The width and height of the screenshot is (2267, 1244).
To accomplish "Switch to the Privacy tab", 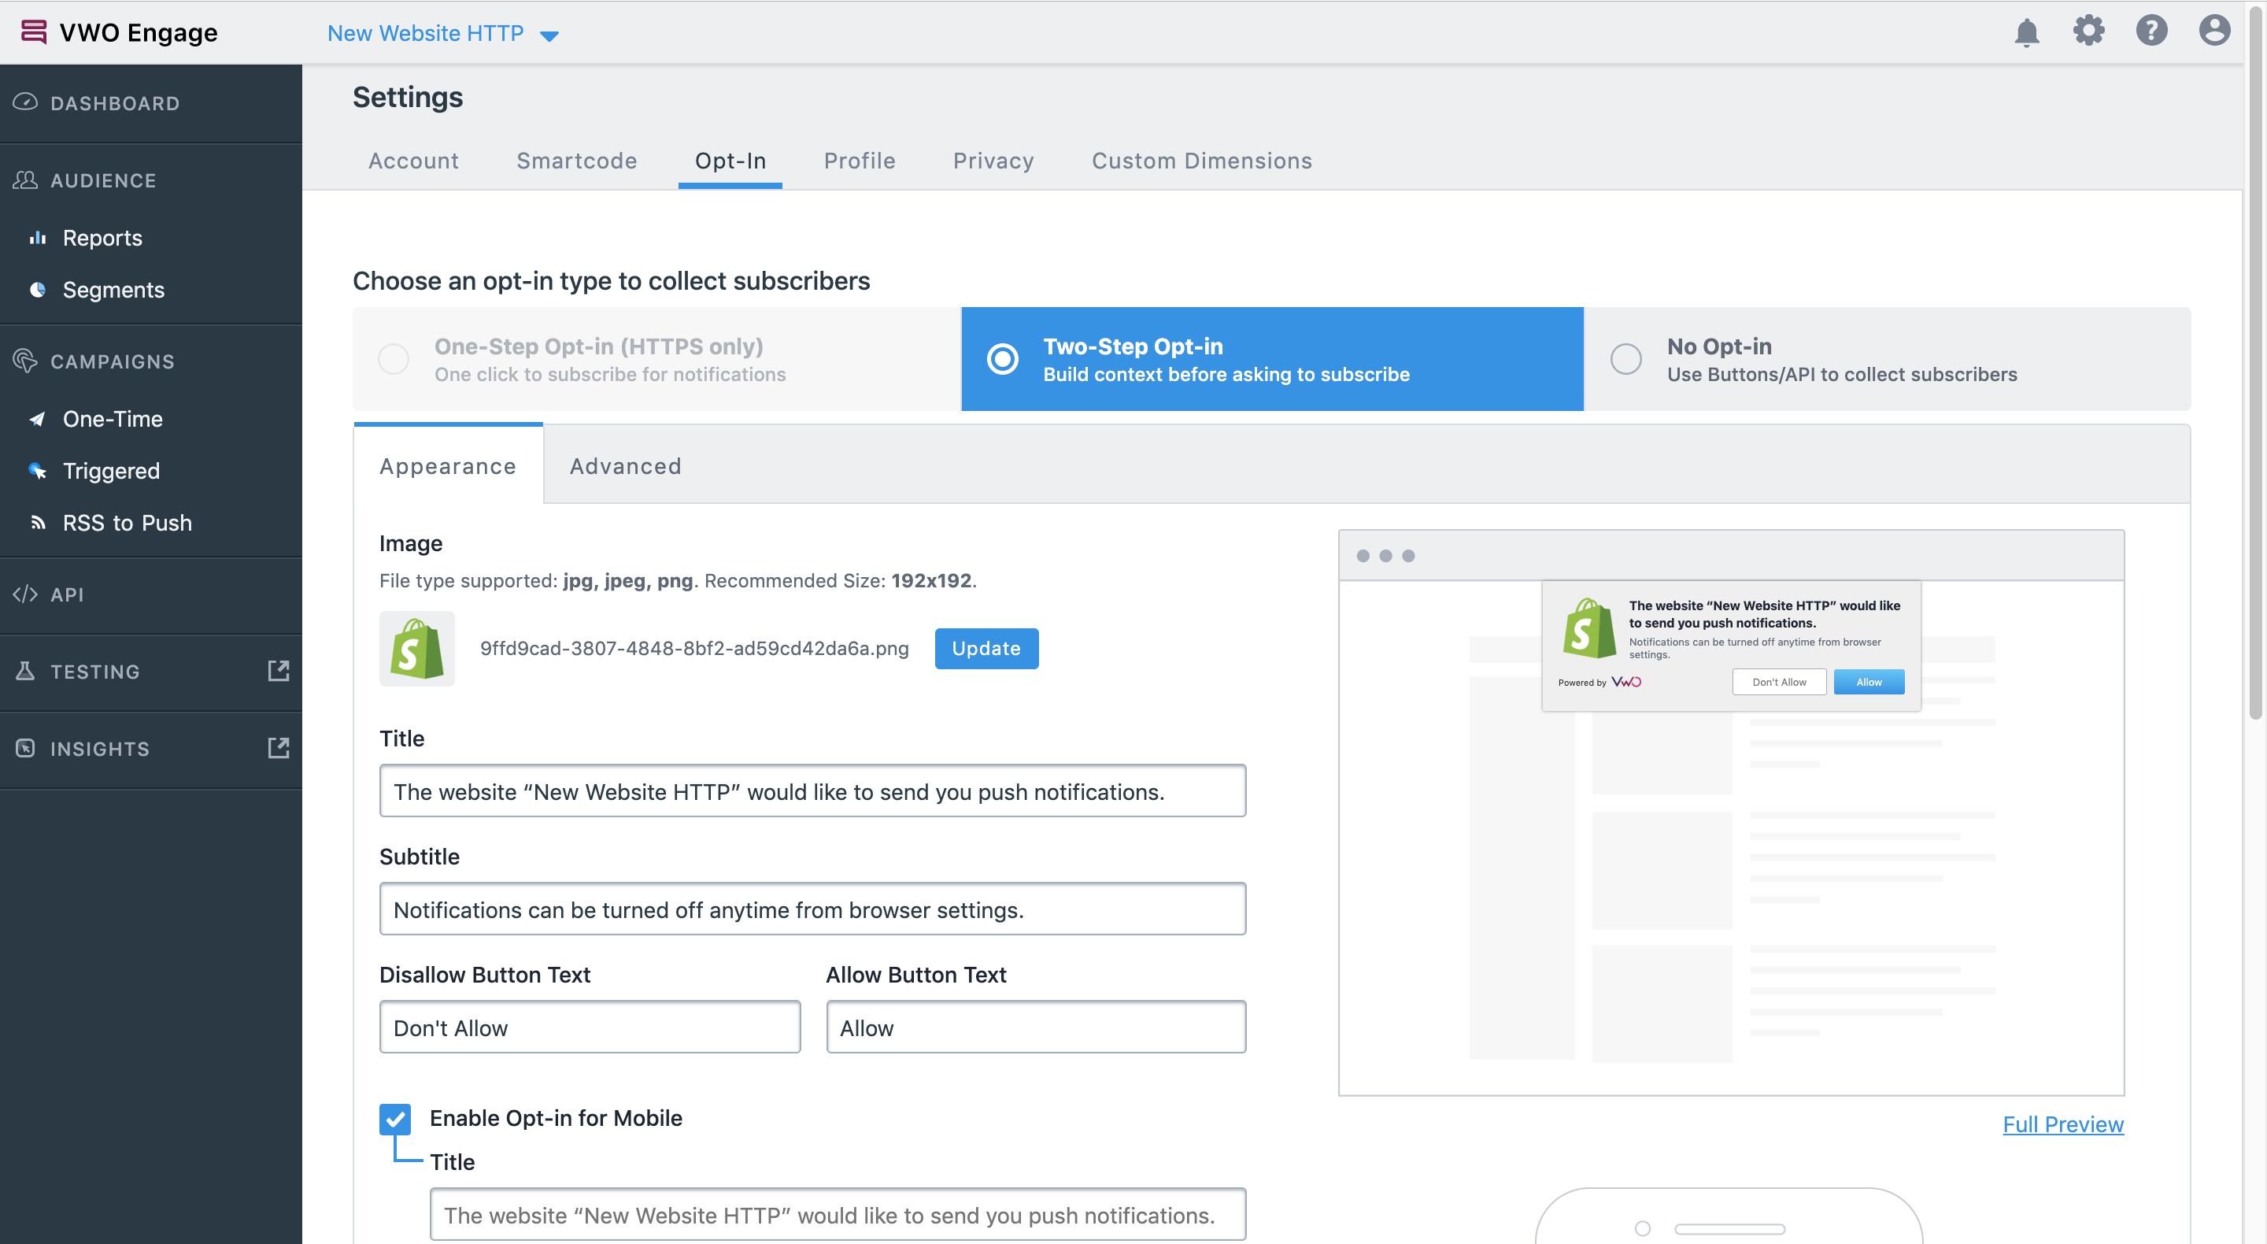I will (x=993, y=161).
